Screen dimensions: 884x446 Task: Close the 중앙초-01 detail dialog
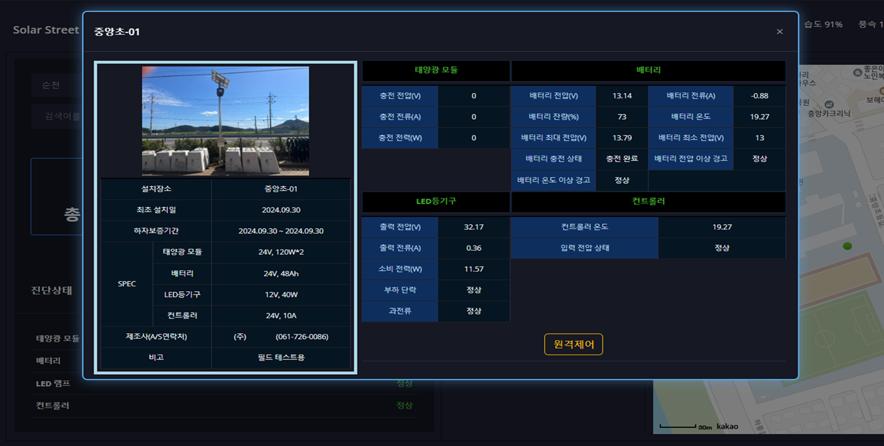(x=779, y=32)
